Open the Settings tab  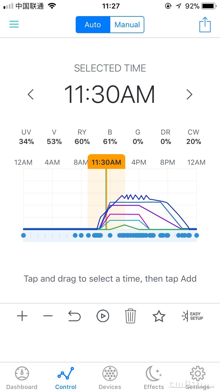coord(198,378)
